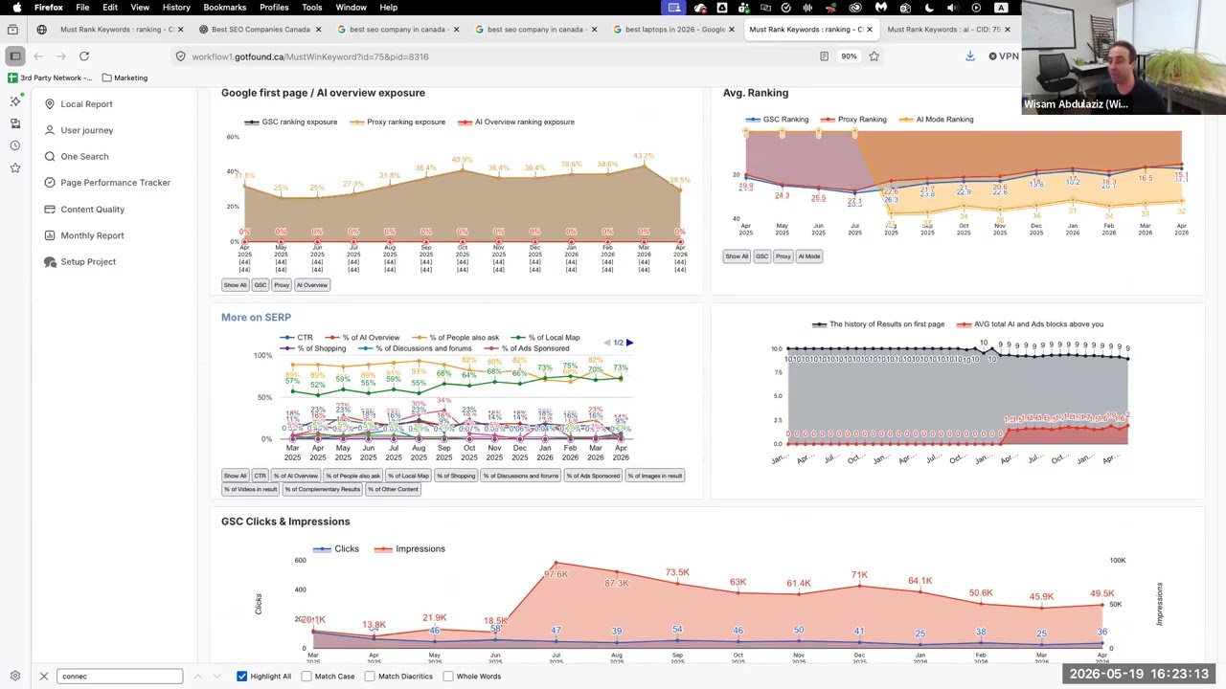Screen dimensions: 1226x689
Task: Click Show All under exposure chart
Action: click(235, 285)
